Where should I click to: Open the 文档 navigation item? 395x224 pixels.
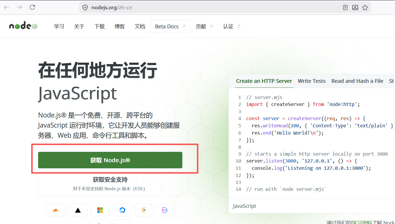pyautogui.click(x=140, y=27)
